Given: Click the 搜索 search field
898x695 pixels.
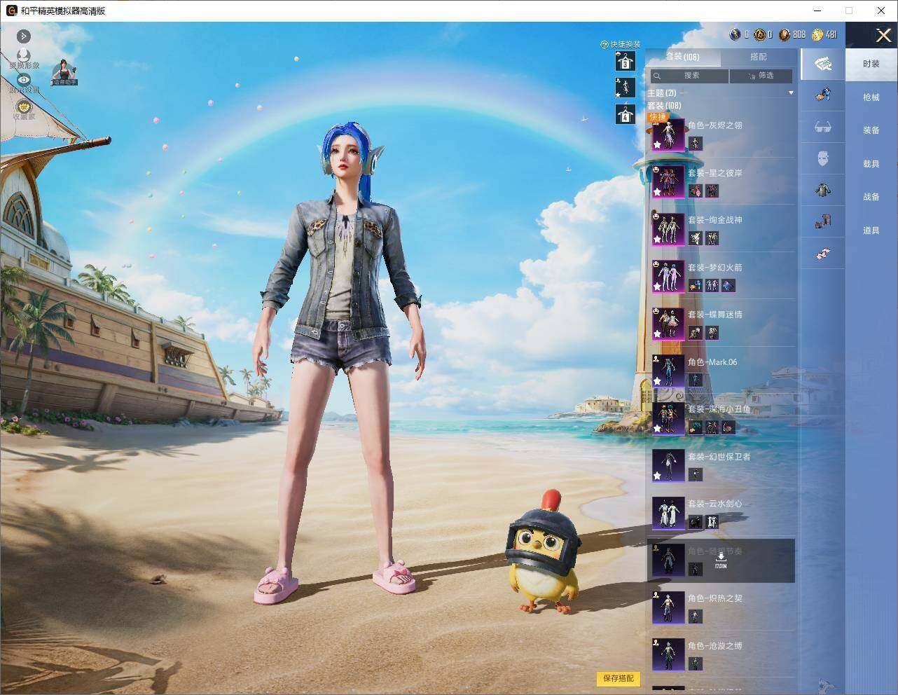Looking at the screenshot, I should tap(689, 76).
